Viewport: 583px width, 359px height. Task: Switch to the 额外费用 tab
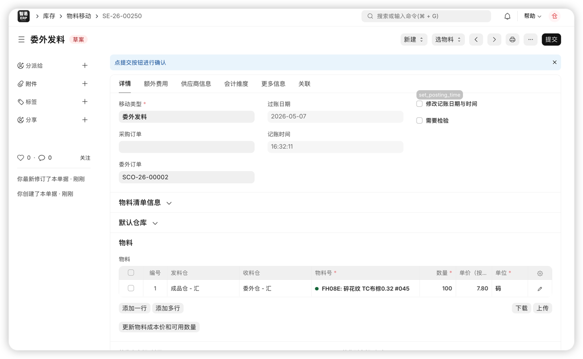click(x=156, y=84)
